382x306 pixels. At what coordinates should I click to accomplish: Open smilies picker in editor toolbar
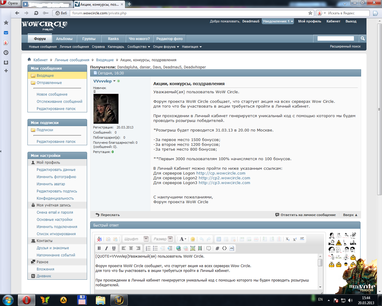tap(193, 239)
